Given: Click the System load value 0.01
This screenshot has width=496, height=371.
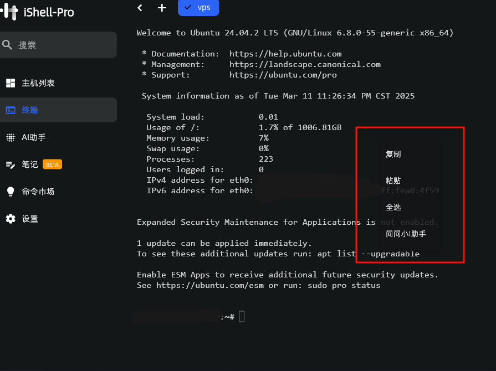Looking at the screenshot, I should coord(268,117).
